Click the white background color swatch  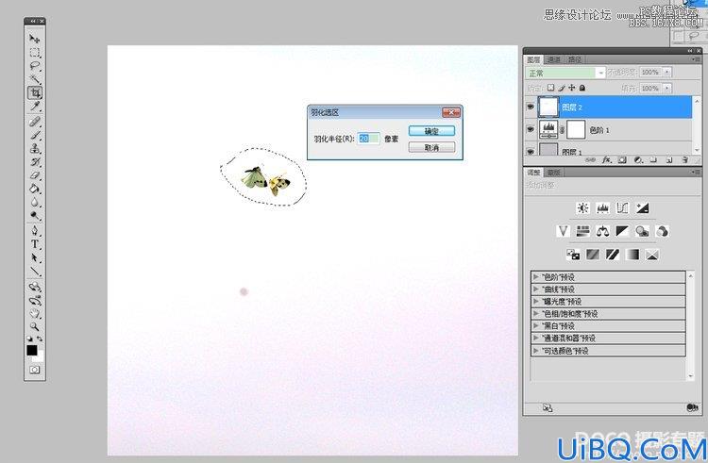(x=41, y=356)
